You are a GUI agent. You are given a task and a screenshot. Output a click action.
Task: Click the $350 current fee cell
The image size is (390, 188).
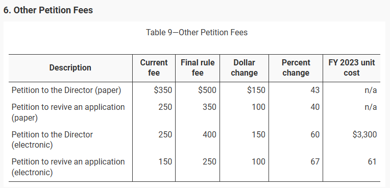coord(163,90)
